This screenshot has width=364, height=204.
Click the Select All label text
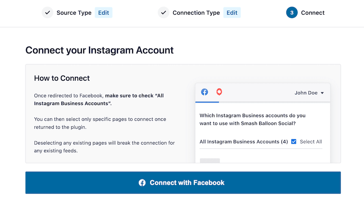point(311,141)
